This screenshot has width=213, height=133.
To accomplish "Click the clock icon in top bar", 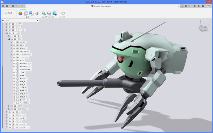I will coord(195,6).
